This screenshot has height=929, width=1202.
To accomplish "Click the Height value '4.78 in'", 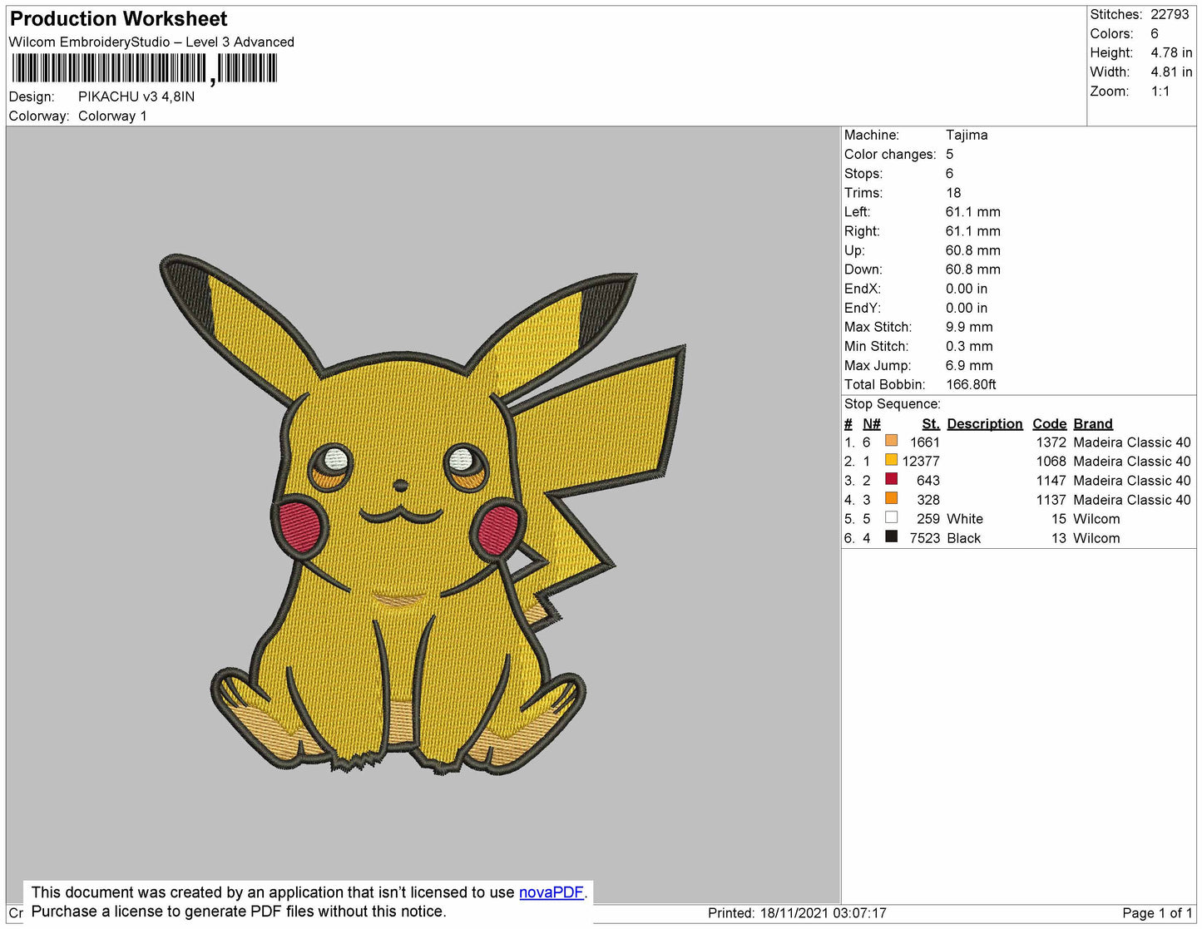I will [1171, 52].
